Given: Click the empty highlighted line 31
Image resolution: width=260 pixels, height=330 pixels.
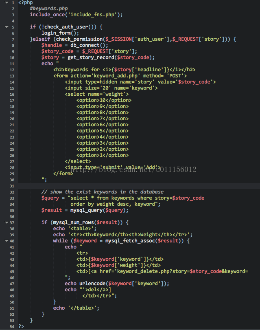Looking at the screenshot, I should pos(139,186).
